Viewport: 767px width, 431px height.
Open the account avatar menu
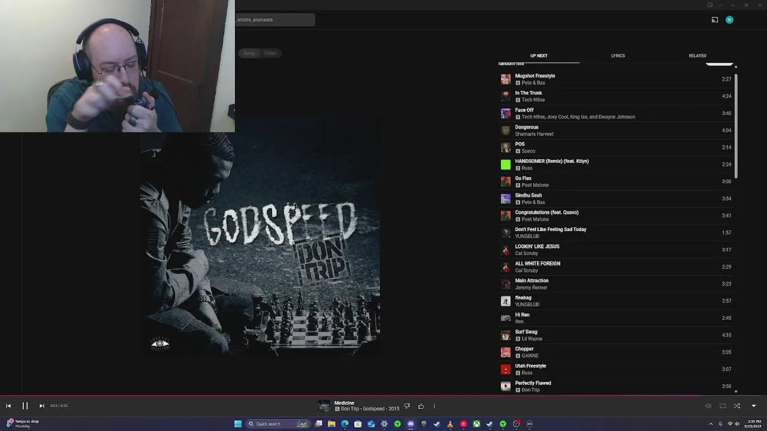(x=729, y=20)
